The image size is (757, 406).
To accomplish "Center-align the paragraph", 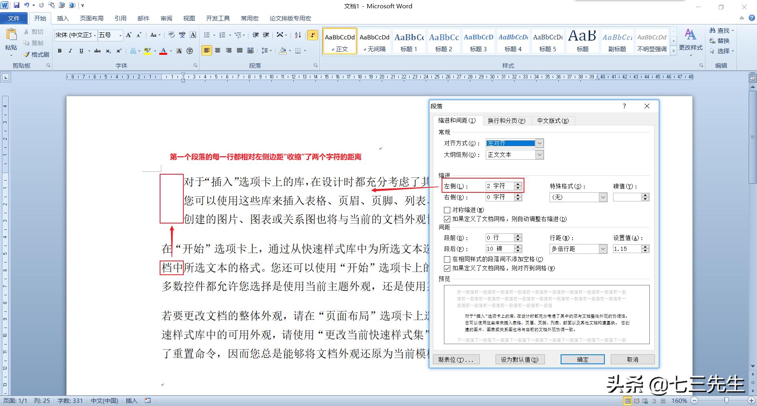I will point(218,50).
